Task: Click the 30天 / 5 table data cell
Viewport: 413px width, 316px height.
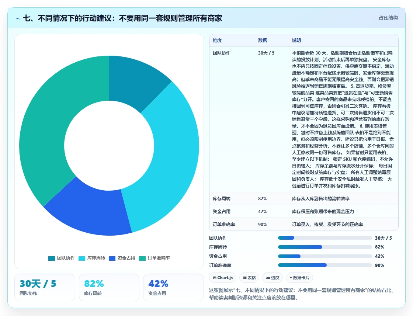Action: (266, 53)
